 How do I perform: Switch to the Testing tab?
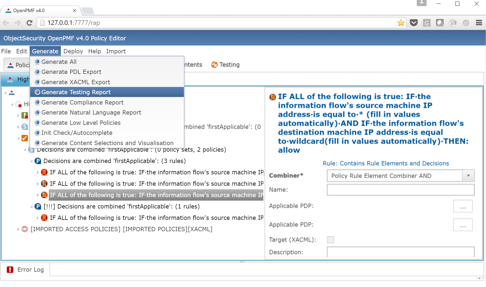coord(225,64)
